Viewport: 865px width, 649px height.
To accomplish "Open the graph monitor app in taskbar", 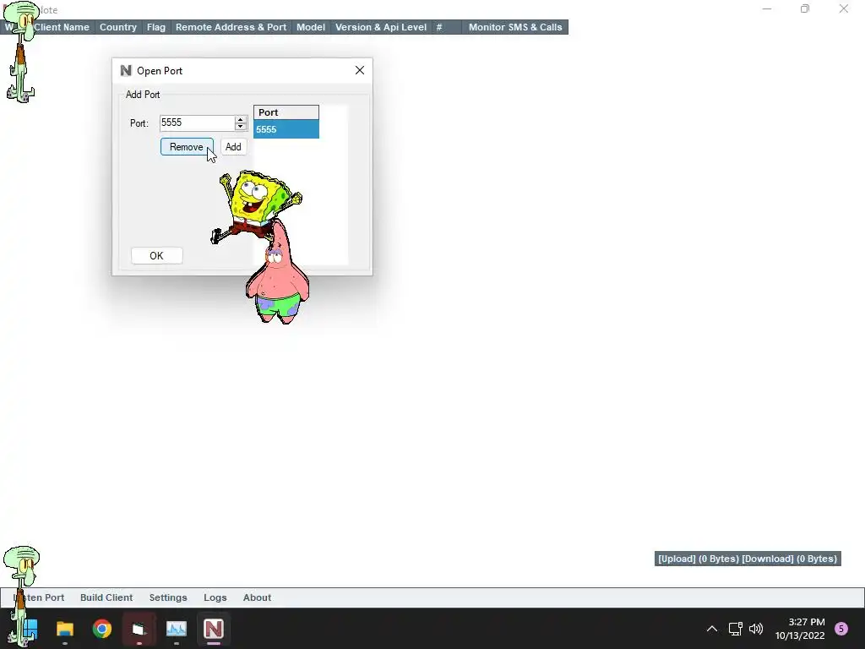I will (177, 629).
